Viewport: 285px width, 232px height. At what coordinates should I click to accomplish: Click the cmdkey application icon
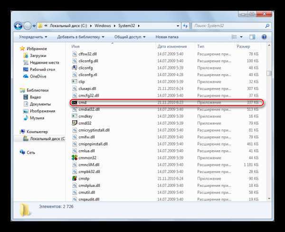tap(75, 116)
